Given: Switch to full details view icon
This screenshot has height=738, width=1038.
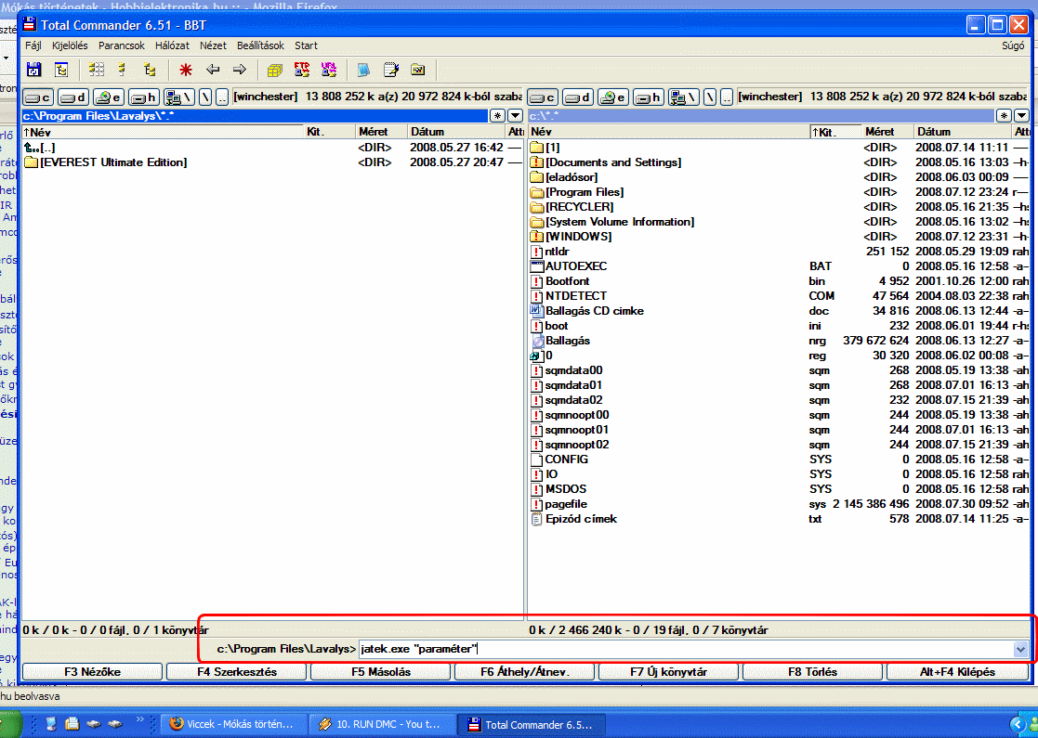Looking at the screenshot, I should tap(123, 70).
